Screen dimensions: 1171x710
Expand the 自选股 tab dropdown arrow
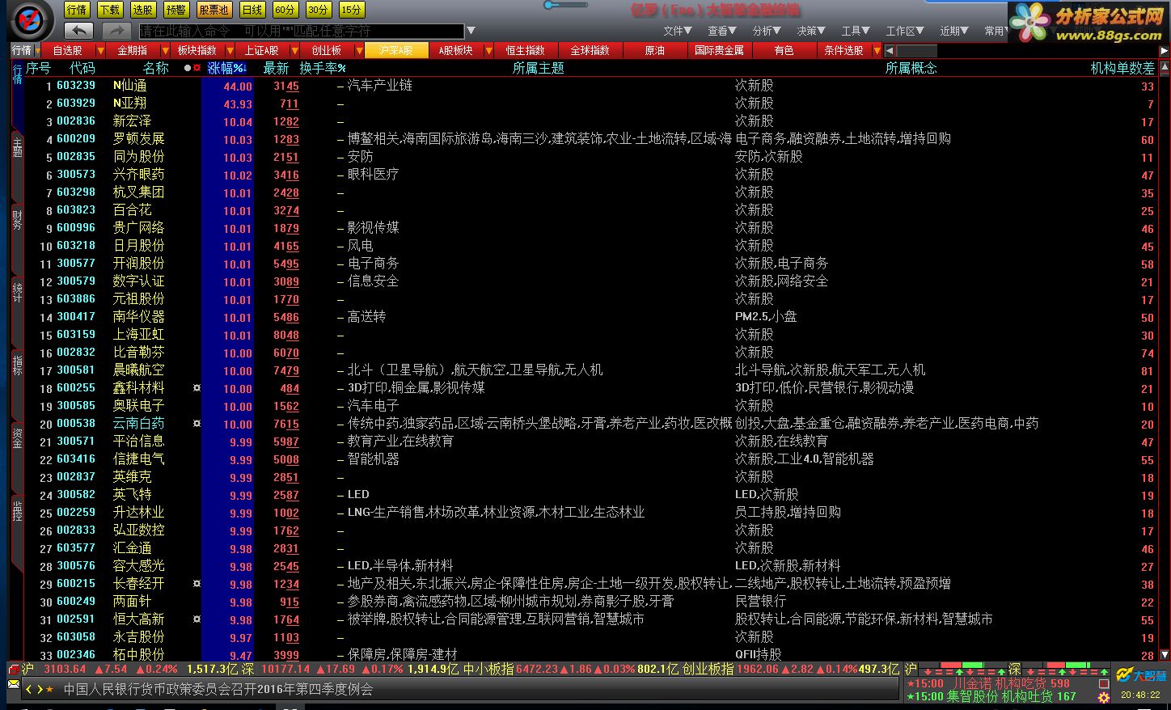click(x=101, y=50)
